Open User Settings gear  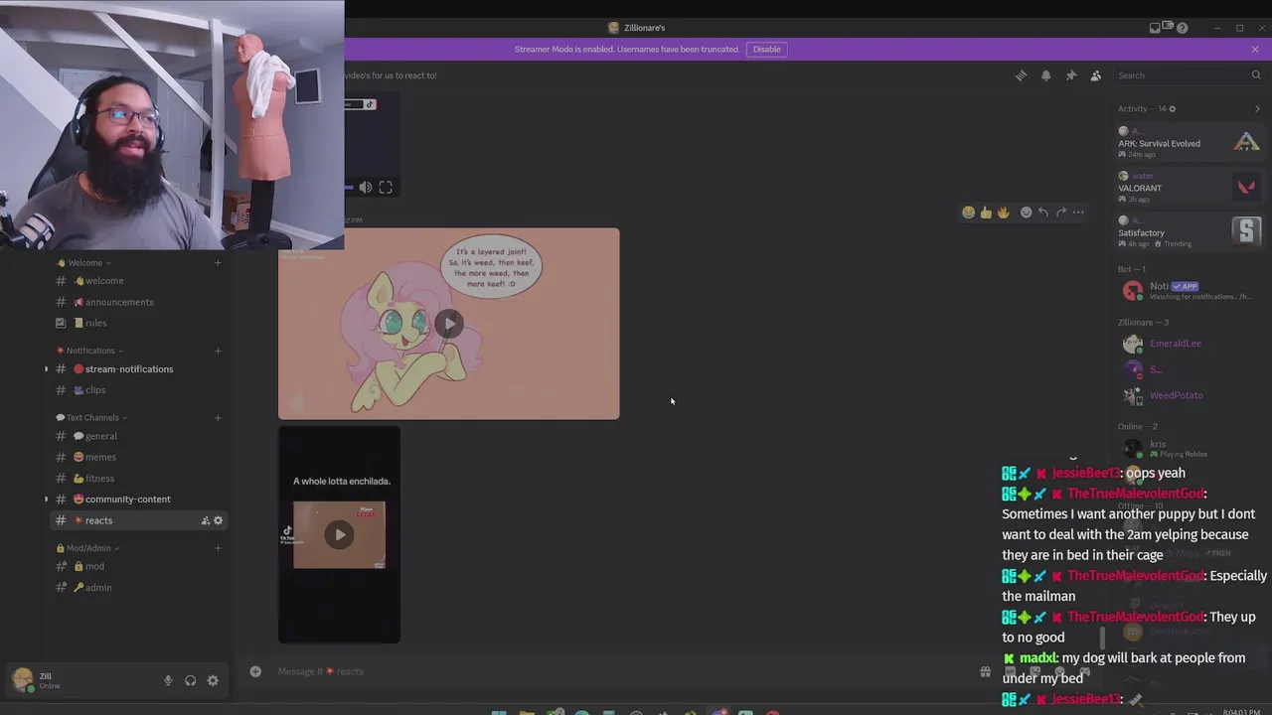(x=213, y=680)
